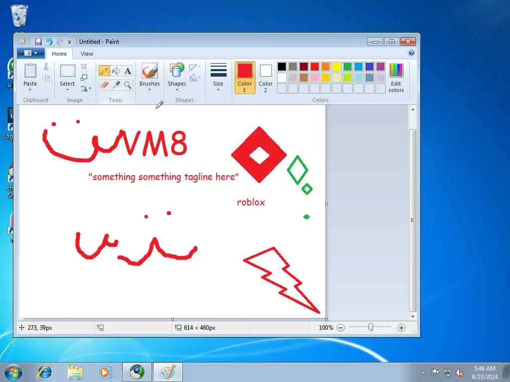The height and width of the screenshot is (382, 510).
Task: Click the Select rectangle tool
Action: [67, 71]
